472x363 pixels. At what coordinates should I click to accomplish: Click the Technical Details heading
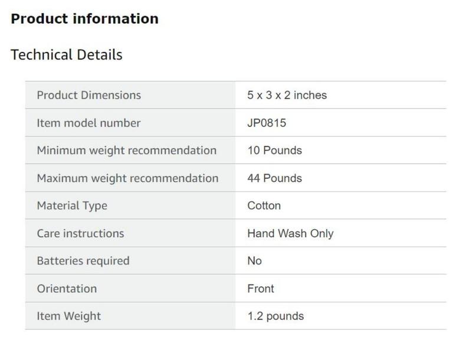pos(67,55)
